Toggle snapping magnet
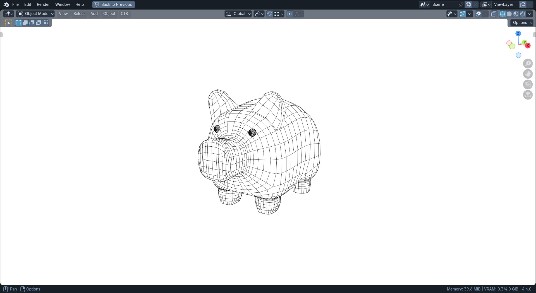536x293 pixels. click(x=269, y=14)
